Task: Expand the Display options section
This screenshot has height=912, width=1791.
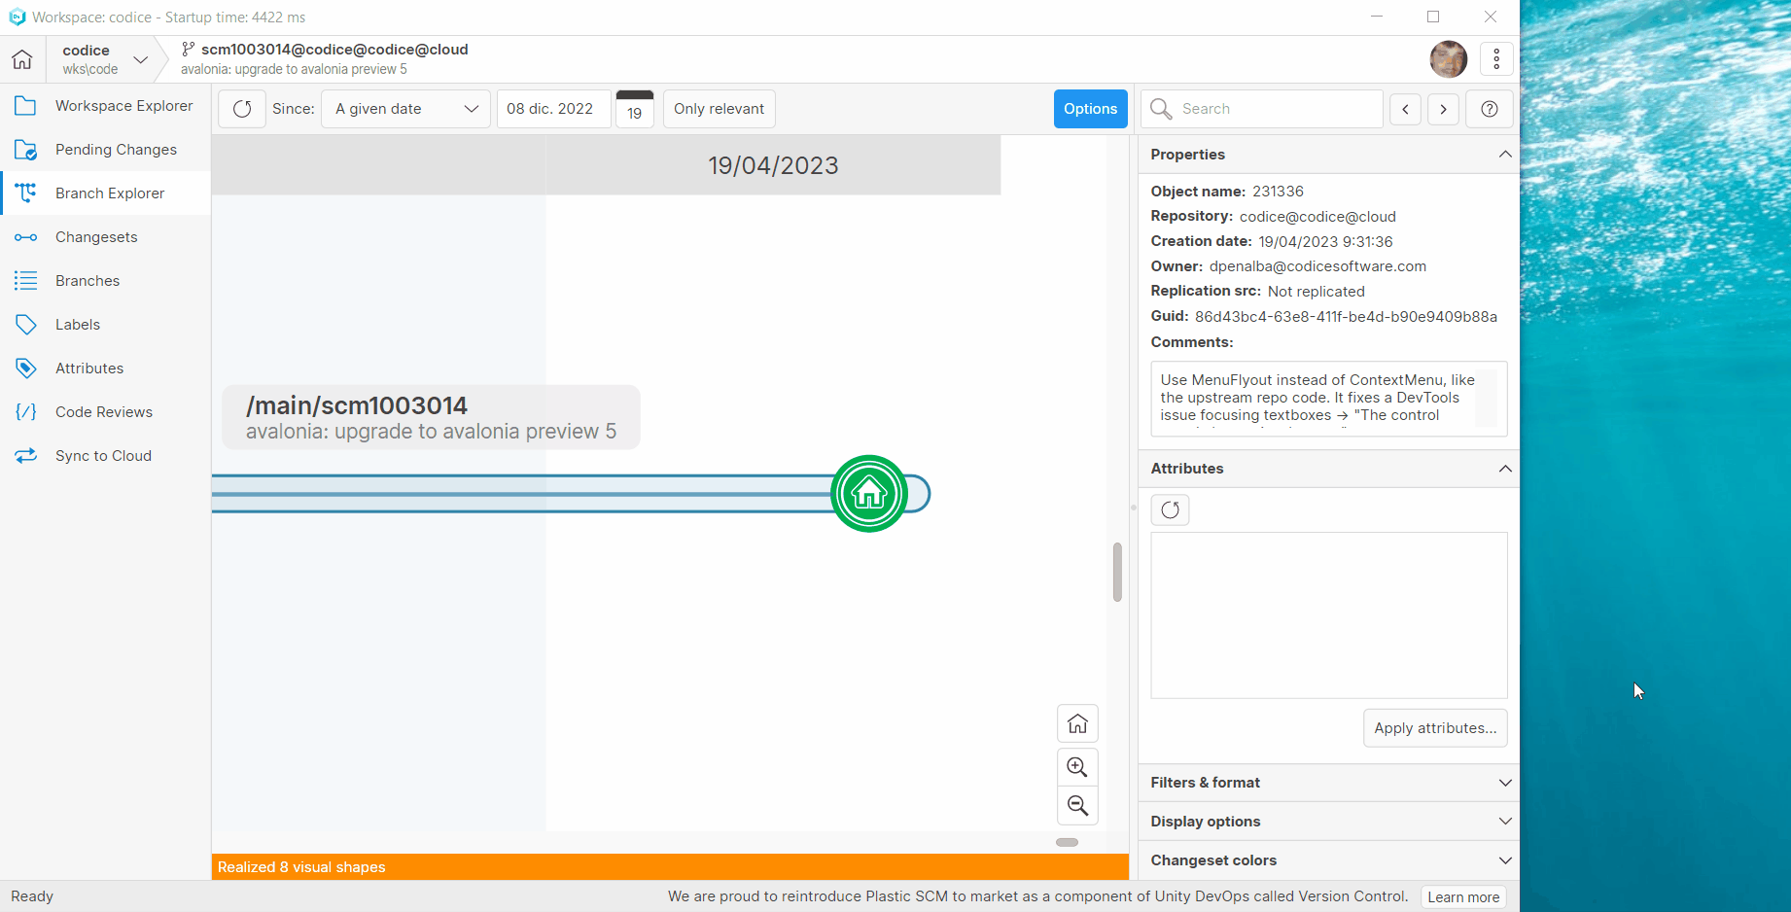Action: 1505,821
